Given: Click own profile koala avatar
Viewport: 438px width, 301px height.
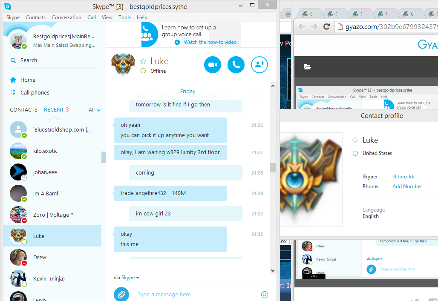Looking at the screenshot, I should (18, 40).
